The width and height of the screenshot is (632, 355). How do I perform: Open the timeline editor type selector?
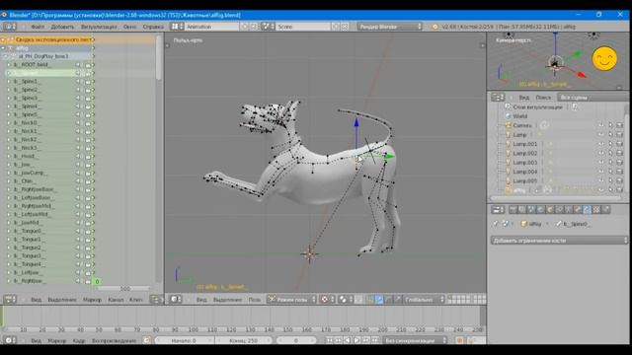[x=10, y=340]
